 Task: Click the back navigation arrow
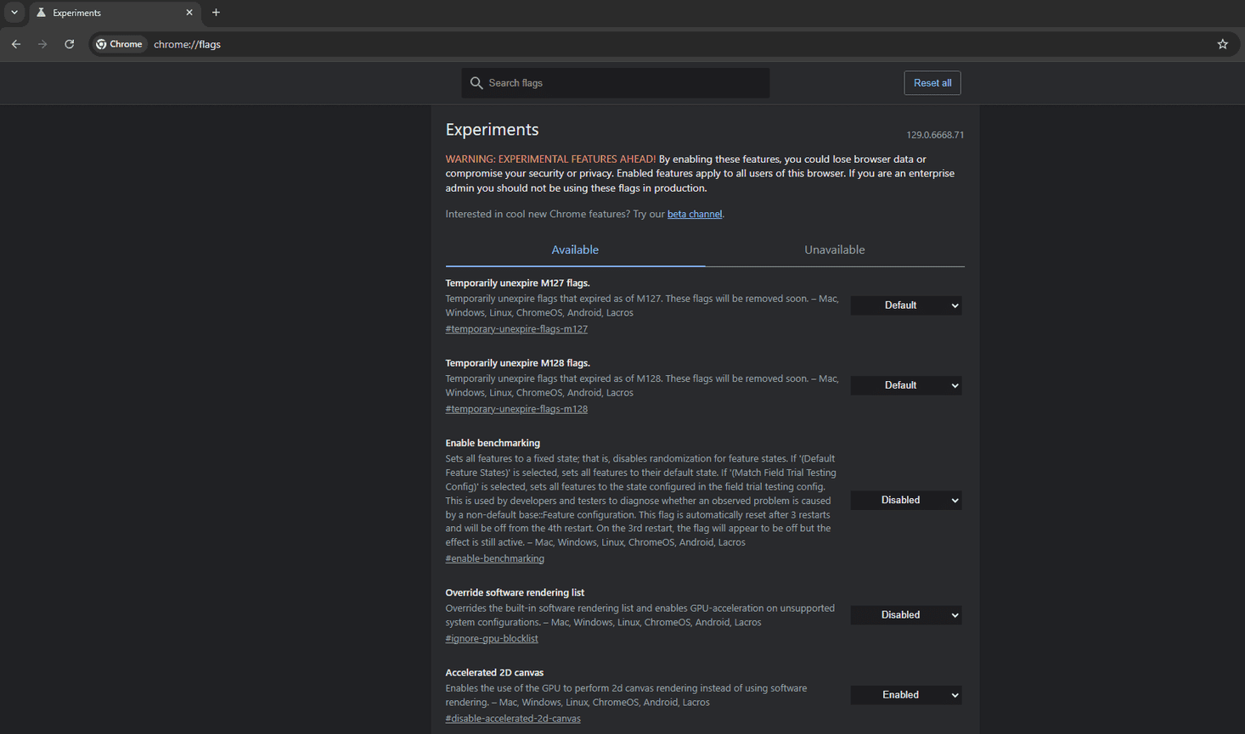(15, 43)
